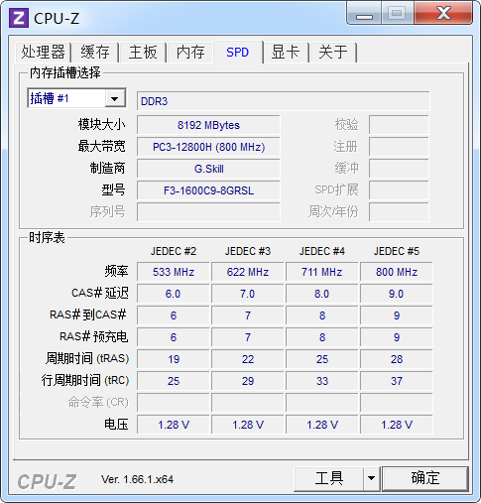Open the 插槽 #1 slot dropdown arrow
Image resolution: width=481 pixels, height=503 pixels.
(115, 98)
